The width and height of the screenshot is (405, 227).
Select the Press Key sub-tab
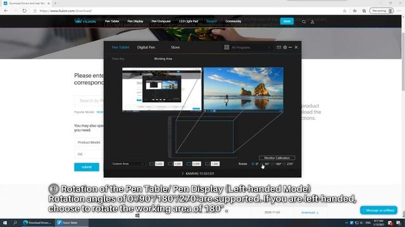coord(118,59)
